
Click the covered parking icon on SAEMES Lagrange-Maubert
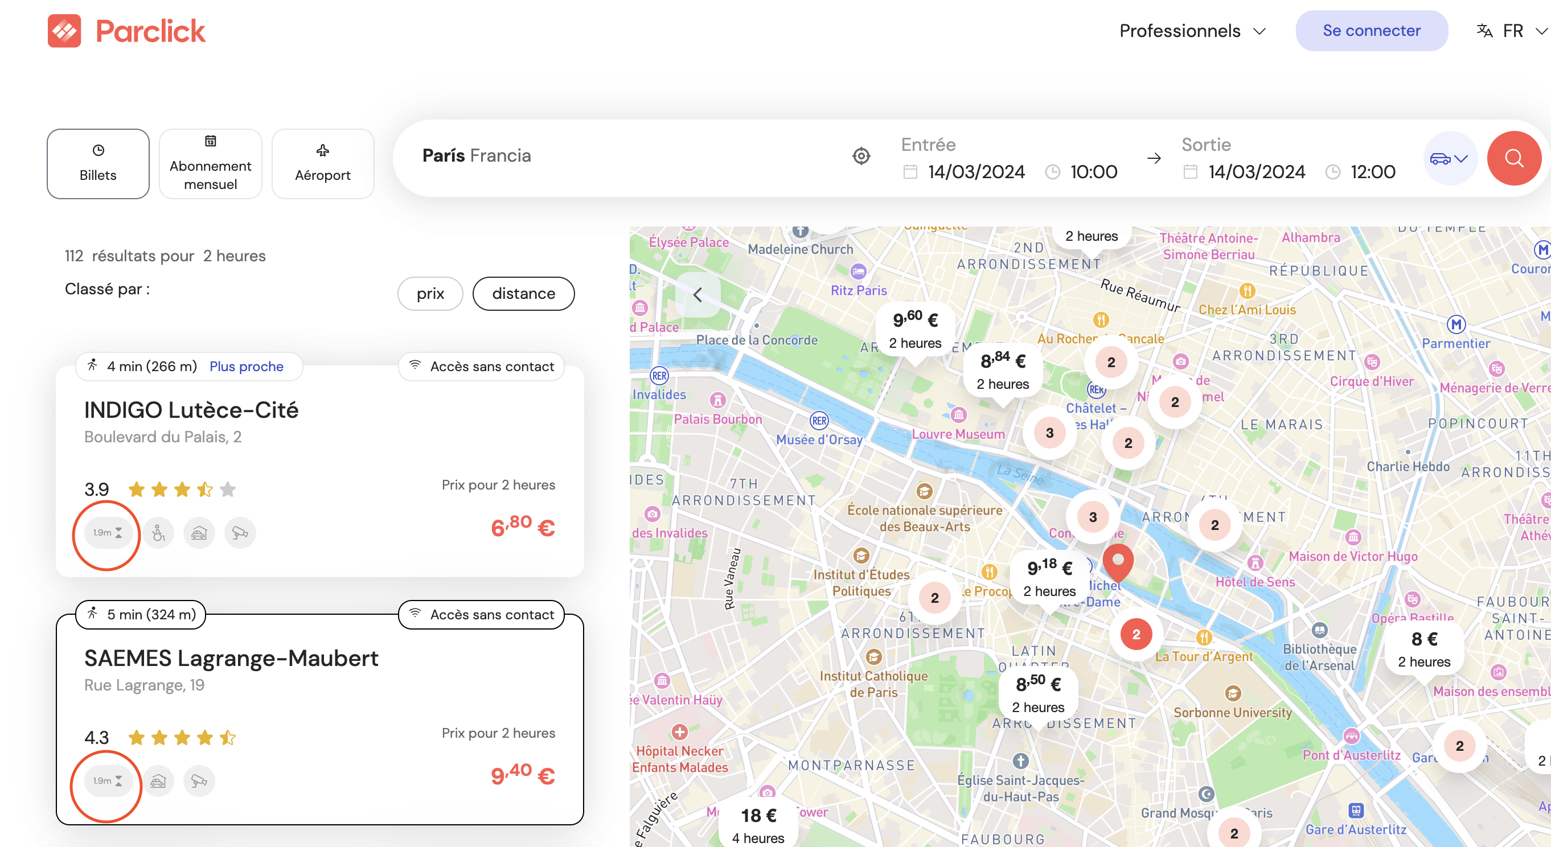tap(158, 781)
